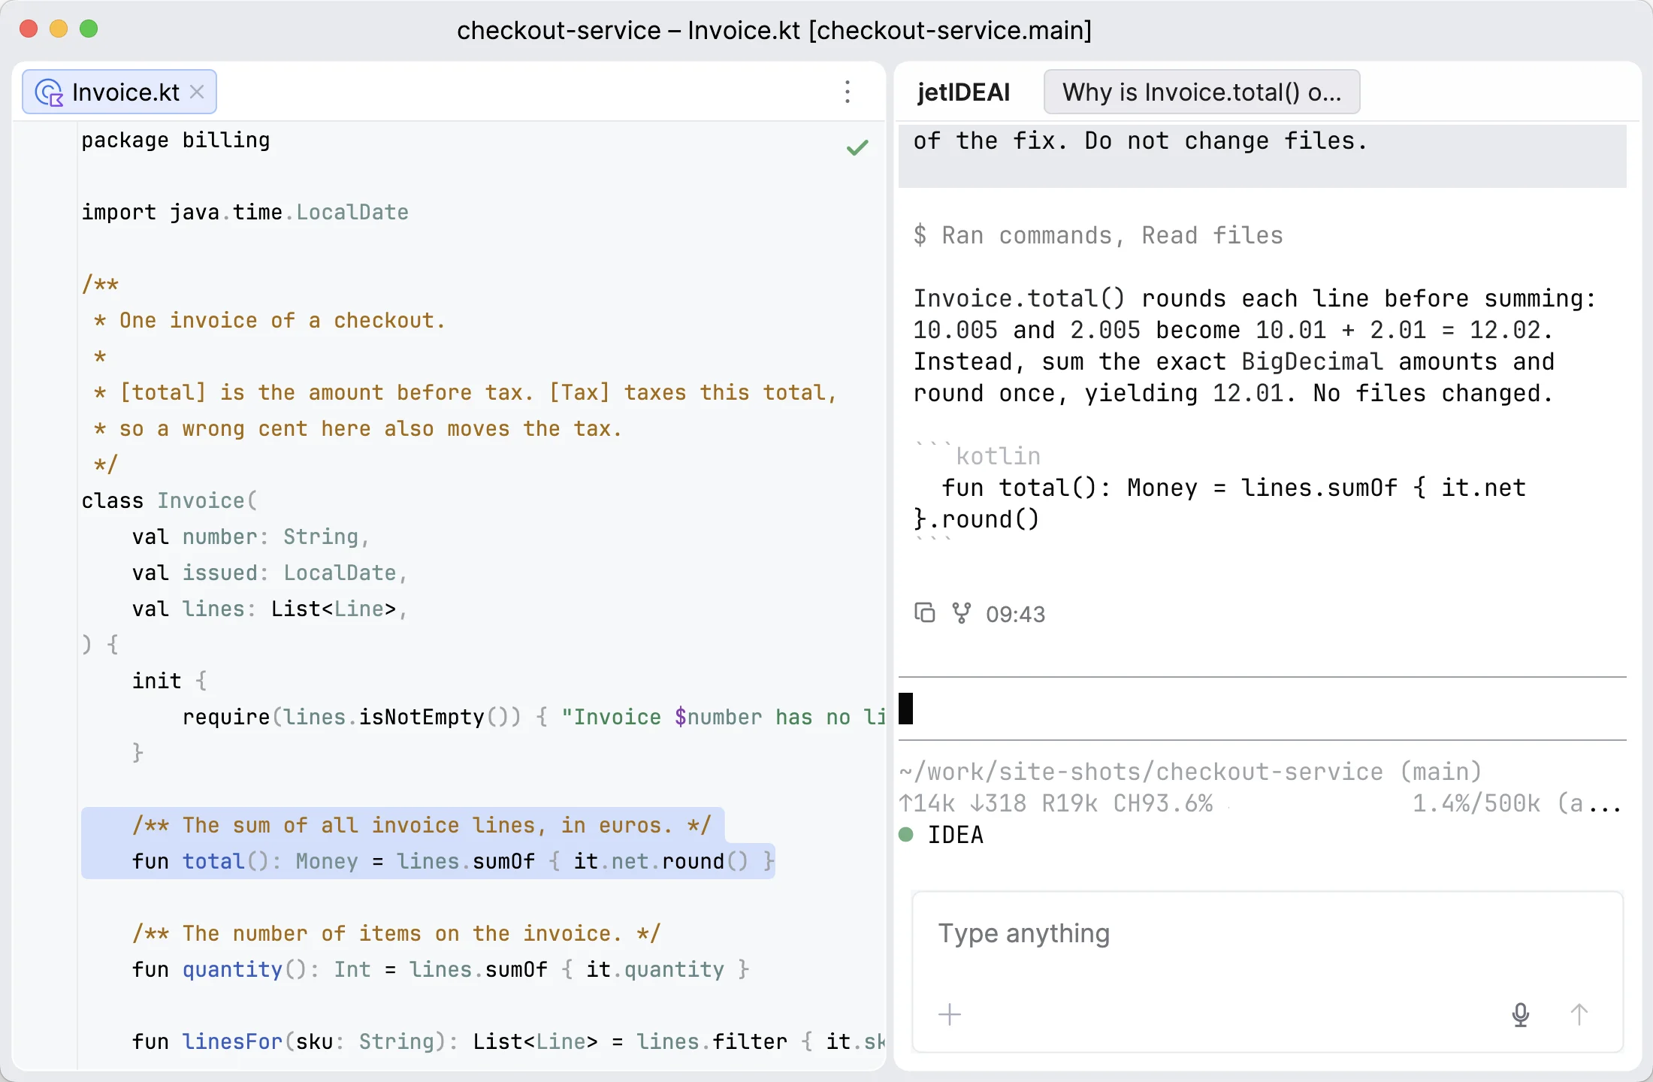
Task: Click the 'linesFor' function name
Action: coord(232,1041)
